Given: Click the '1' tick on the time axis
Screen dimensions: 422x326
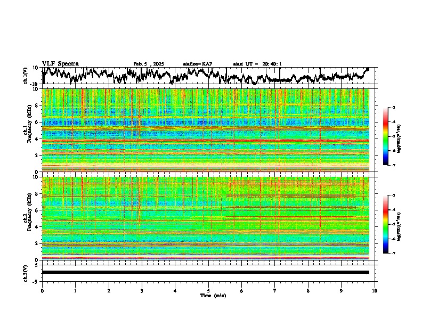Looking at the screenshot, I should [75, 291].
